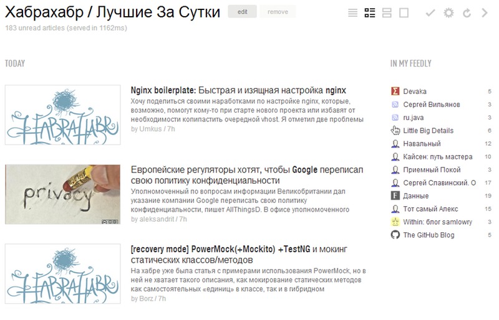Click the author line 'by Umkus / 7h'
499x320 pixels.
tap(153, 129)
